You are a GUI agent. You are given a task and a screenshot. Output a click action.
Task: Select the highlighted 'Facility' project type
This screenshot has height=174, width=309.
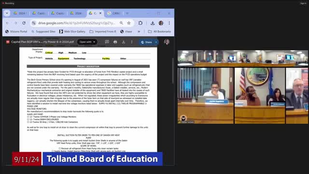[x=106, y=58]
